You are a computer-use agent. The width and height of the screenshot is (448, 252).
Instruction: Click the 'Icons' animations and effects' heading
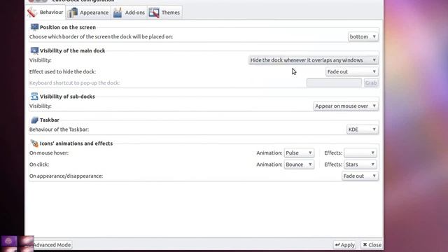tap(76, 143)
